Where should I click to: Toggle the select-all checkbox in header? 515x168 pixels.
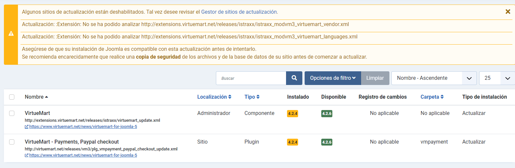[x=12, y=97]
